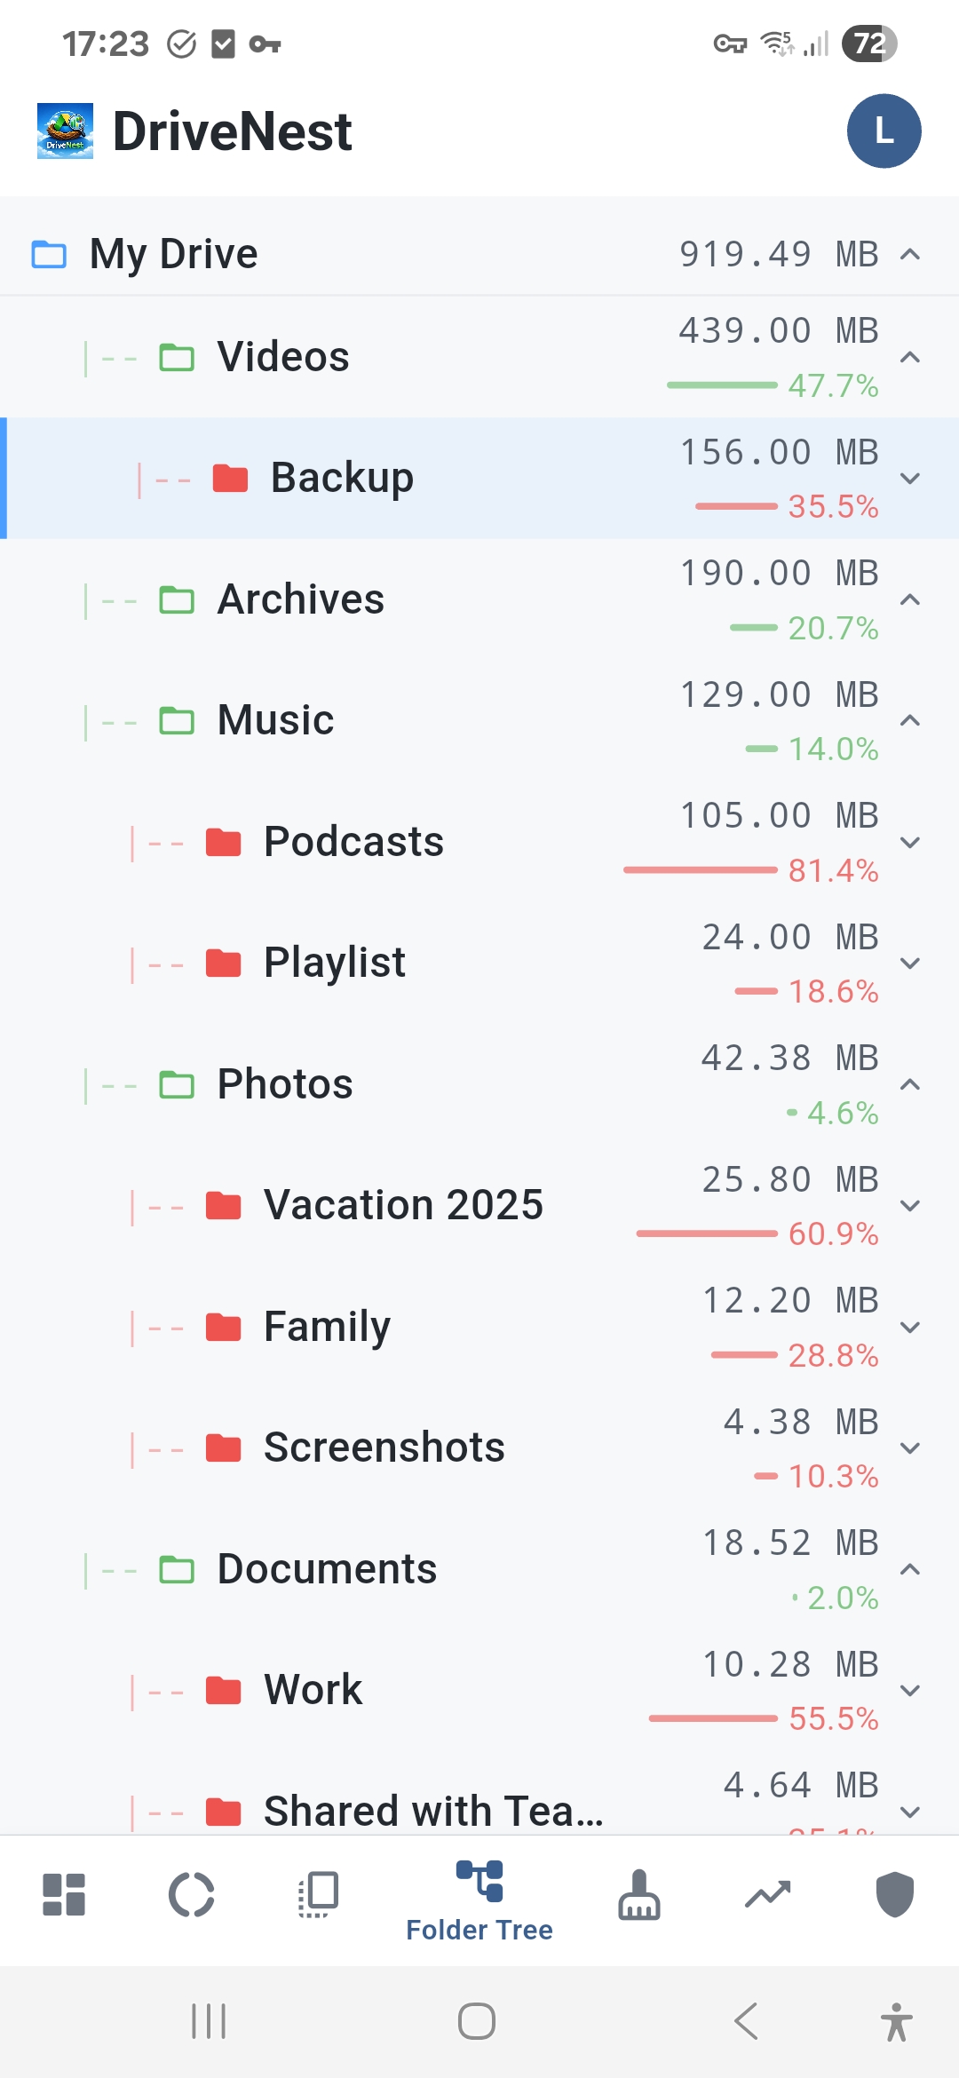Screen dimensions: 959x2078
Task: Open the trends chart icon
Action: 767,1895
